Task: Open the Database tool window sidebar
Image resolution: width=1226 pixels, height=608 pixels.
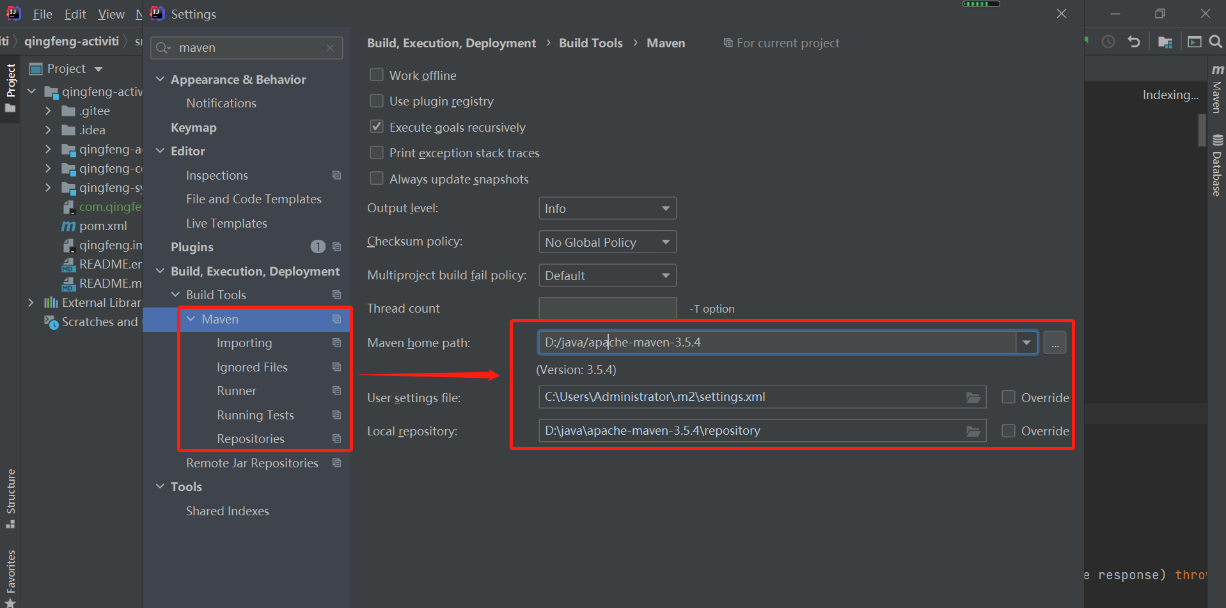Action: [1217, 166]
